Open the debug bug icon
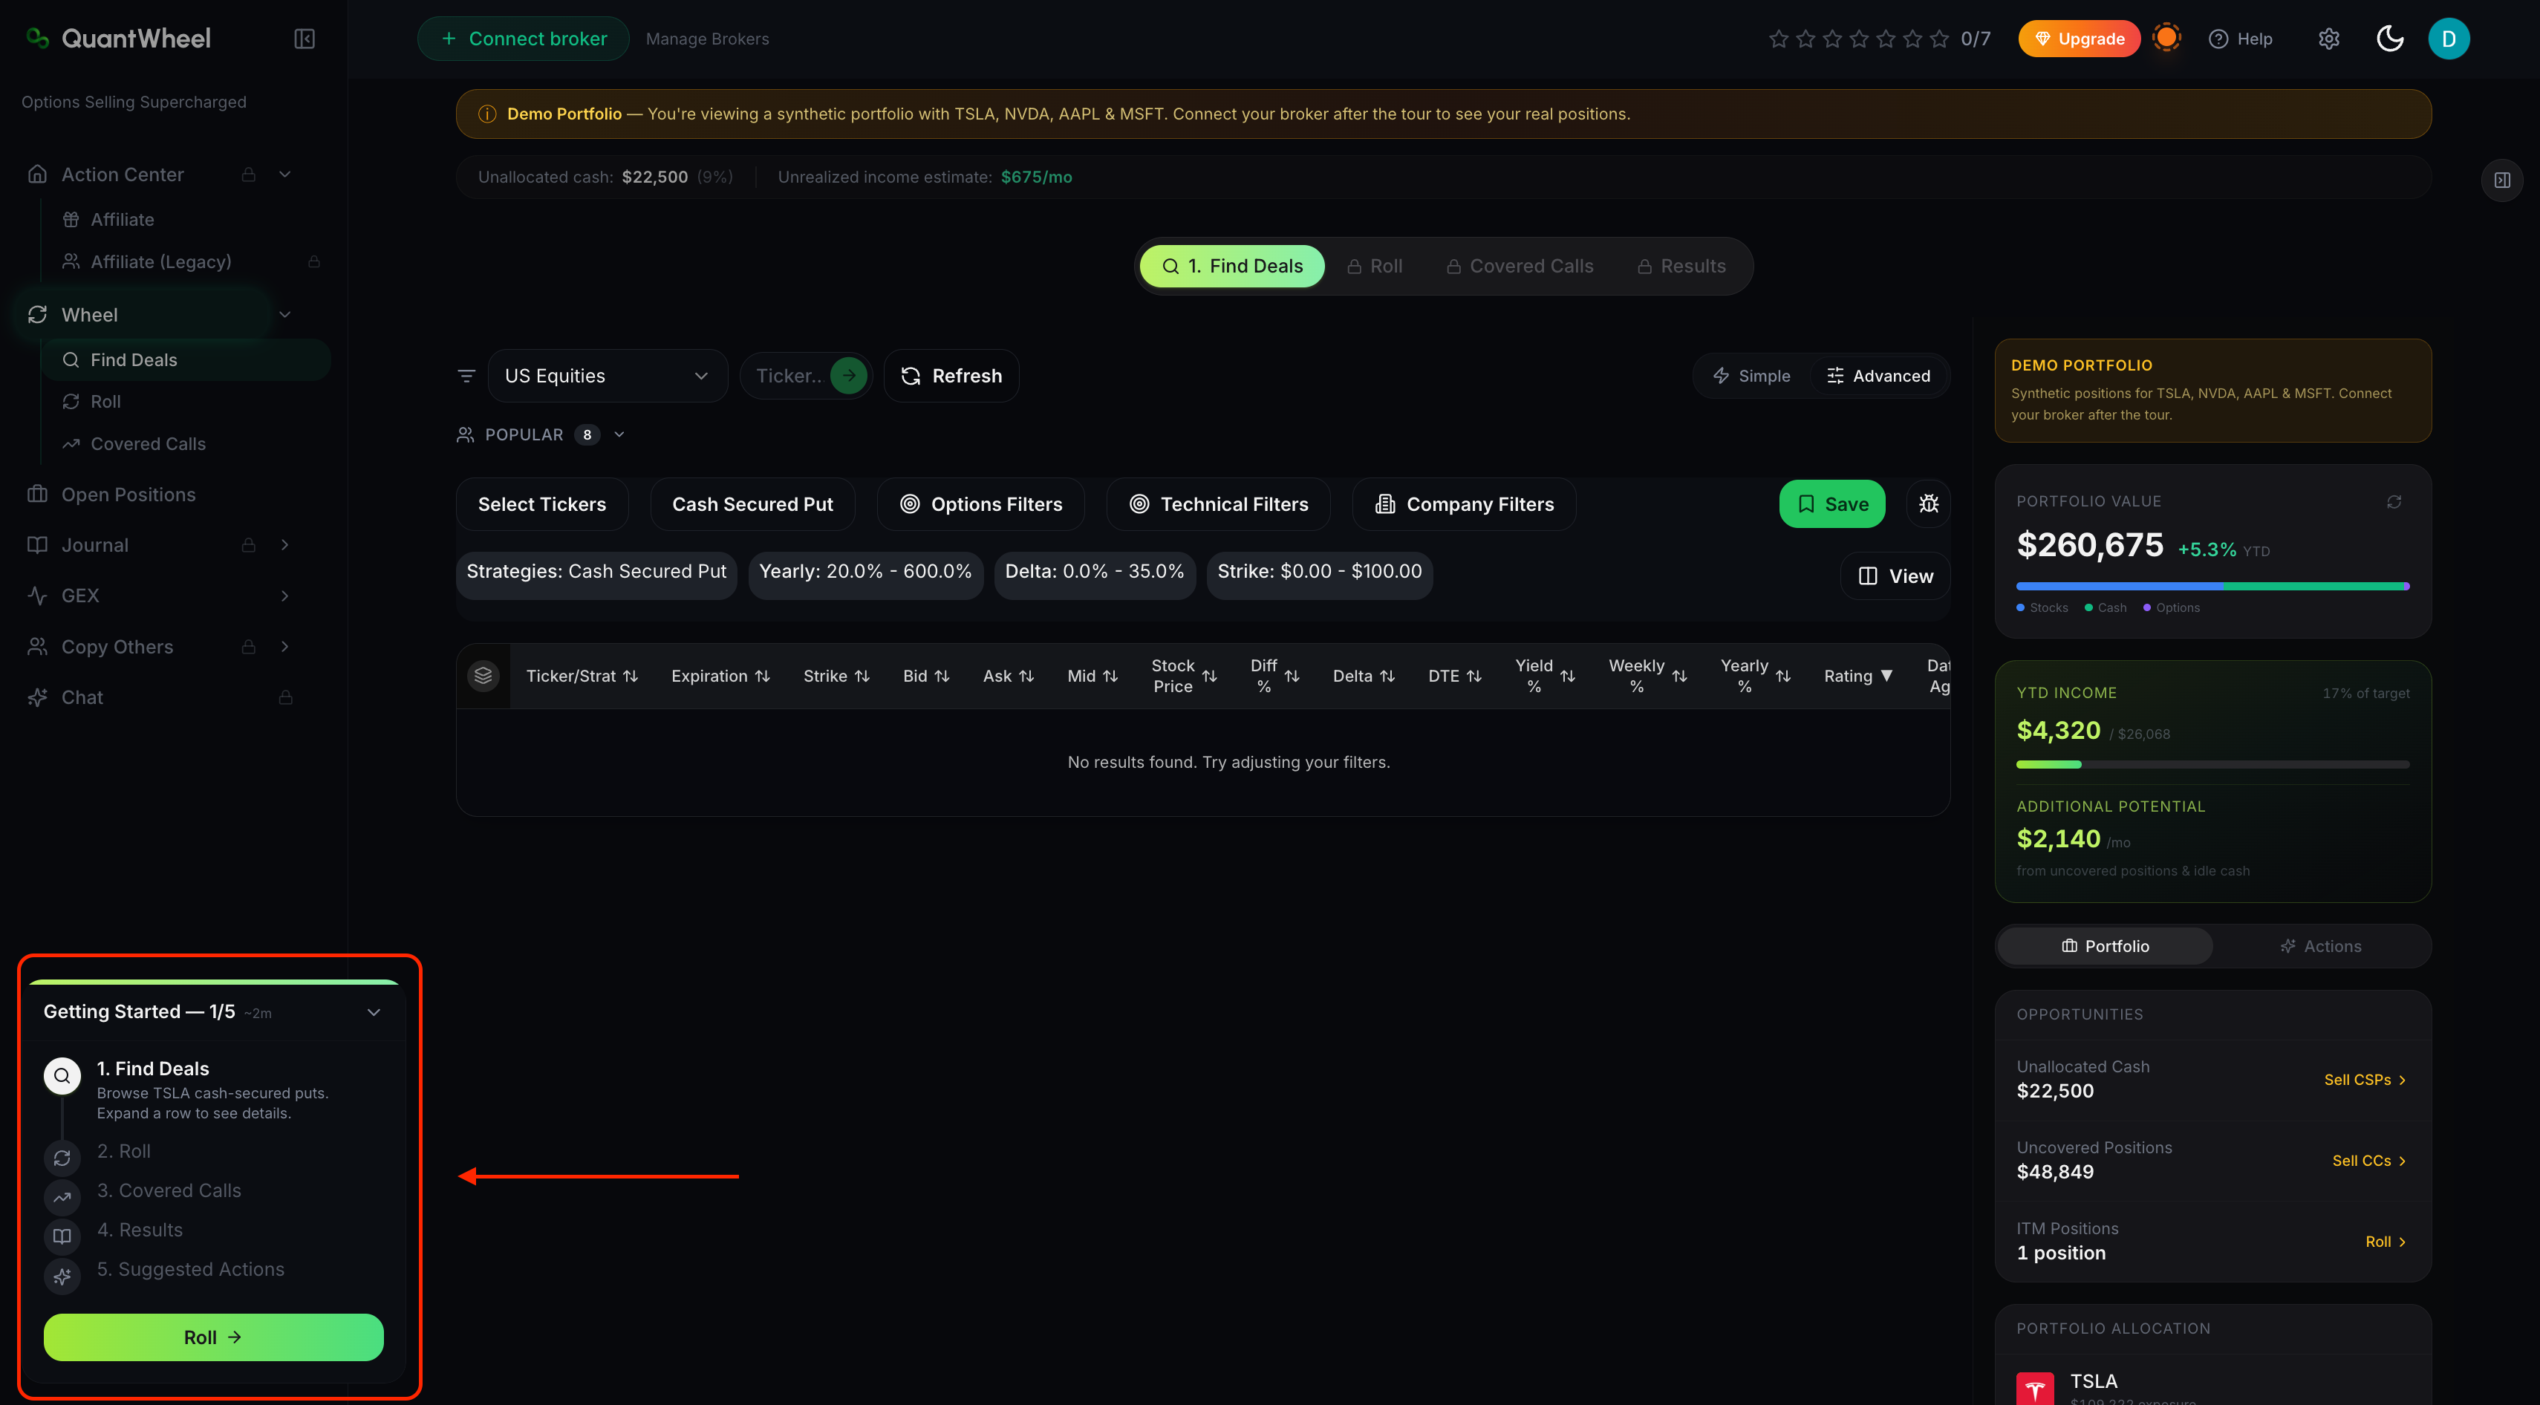Viewport: 2540px width, 1405px height. (x=1929, y=503)
